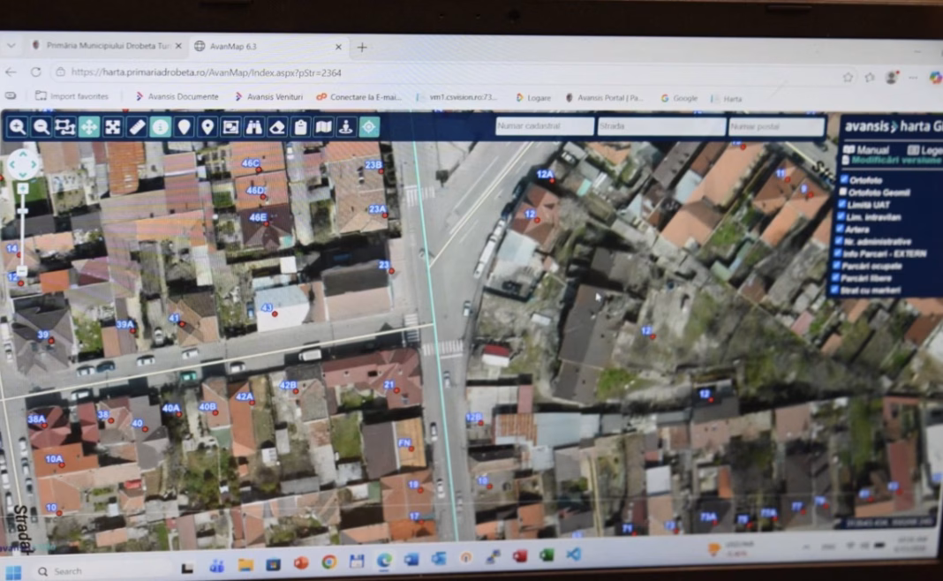Toggle the Info Parcari - EXTERN checkbox
Viewport: 943px width, 581px height.
point(837,253)
